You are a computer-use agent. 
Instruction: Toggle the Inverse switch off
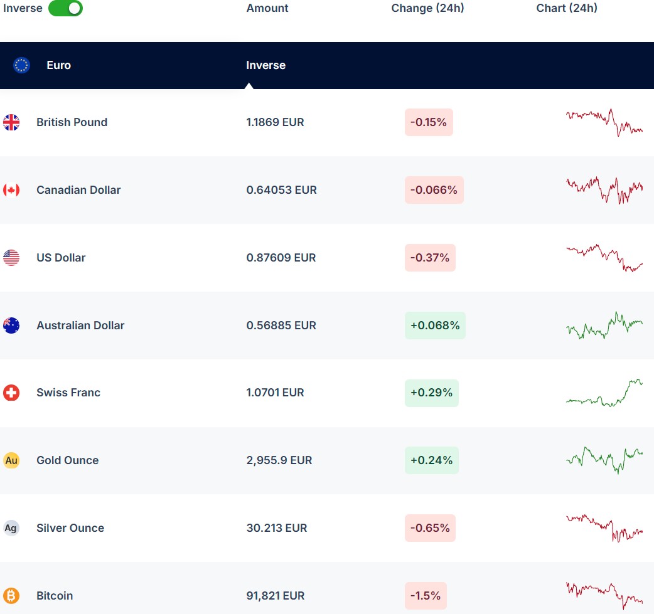tap(65, 8)
